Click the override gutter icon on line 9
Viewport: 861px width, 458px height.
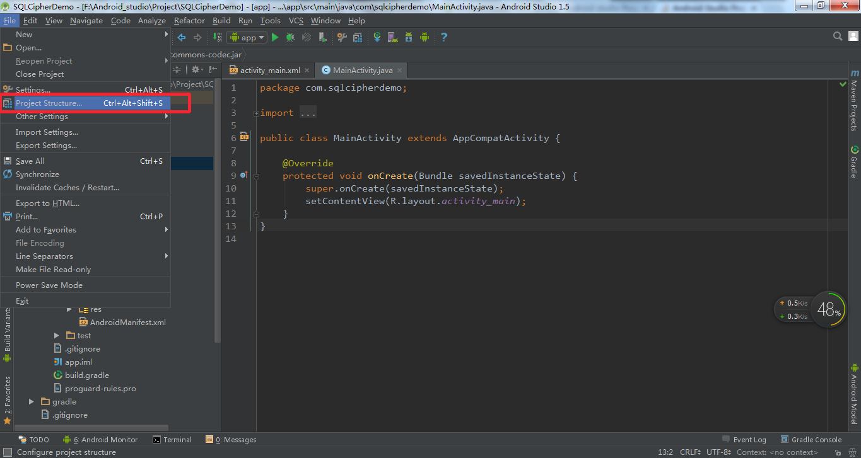pos(244,175)
